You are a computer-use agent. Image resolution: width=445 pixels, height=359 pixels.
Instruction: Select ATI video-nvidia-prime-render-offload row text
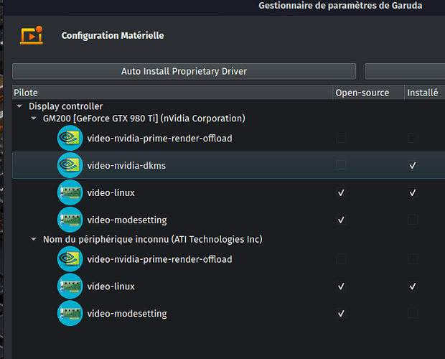click(159, 259)
